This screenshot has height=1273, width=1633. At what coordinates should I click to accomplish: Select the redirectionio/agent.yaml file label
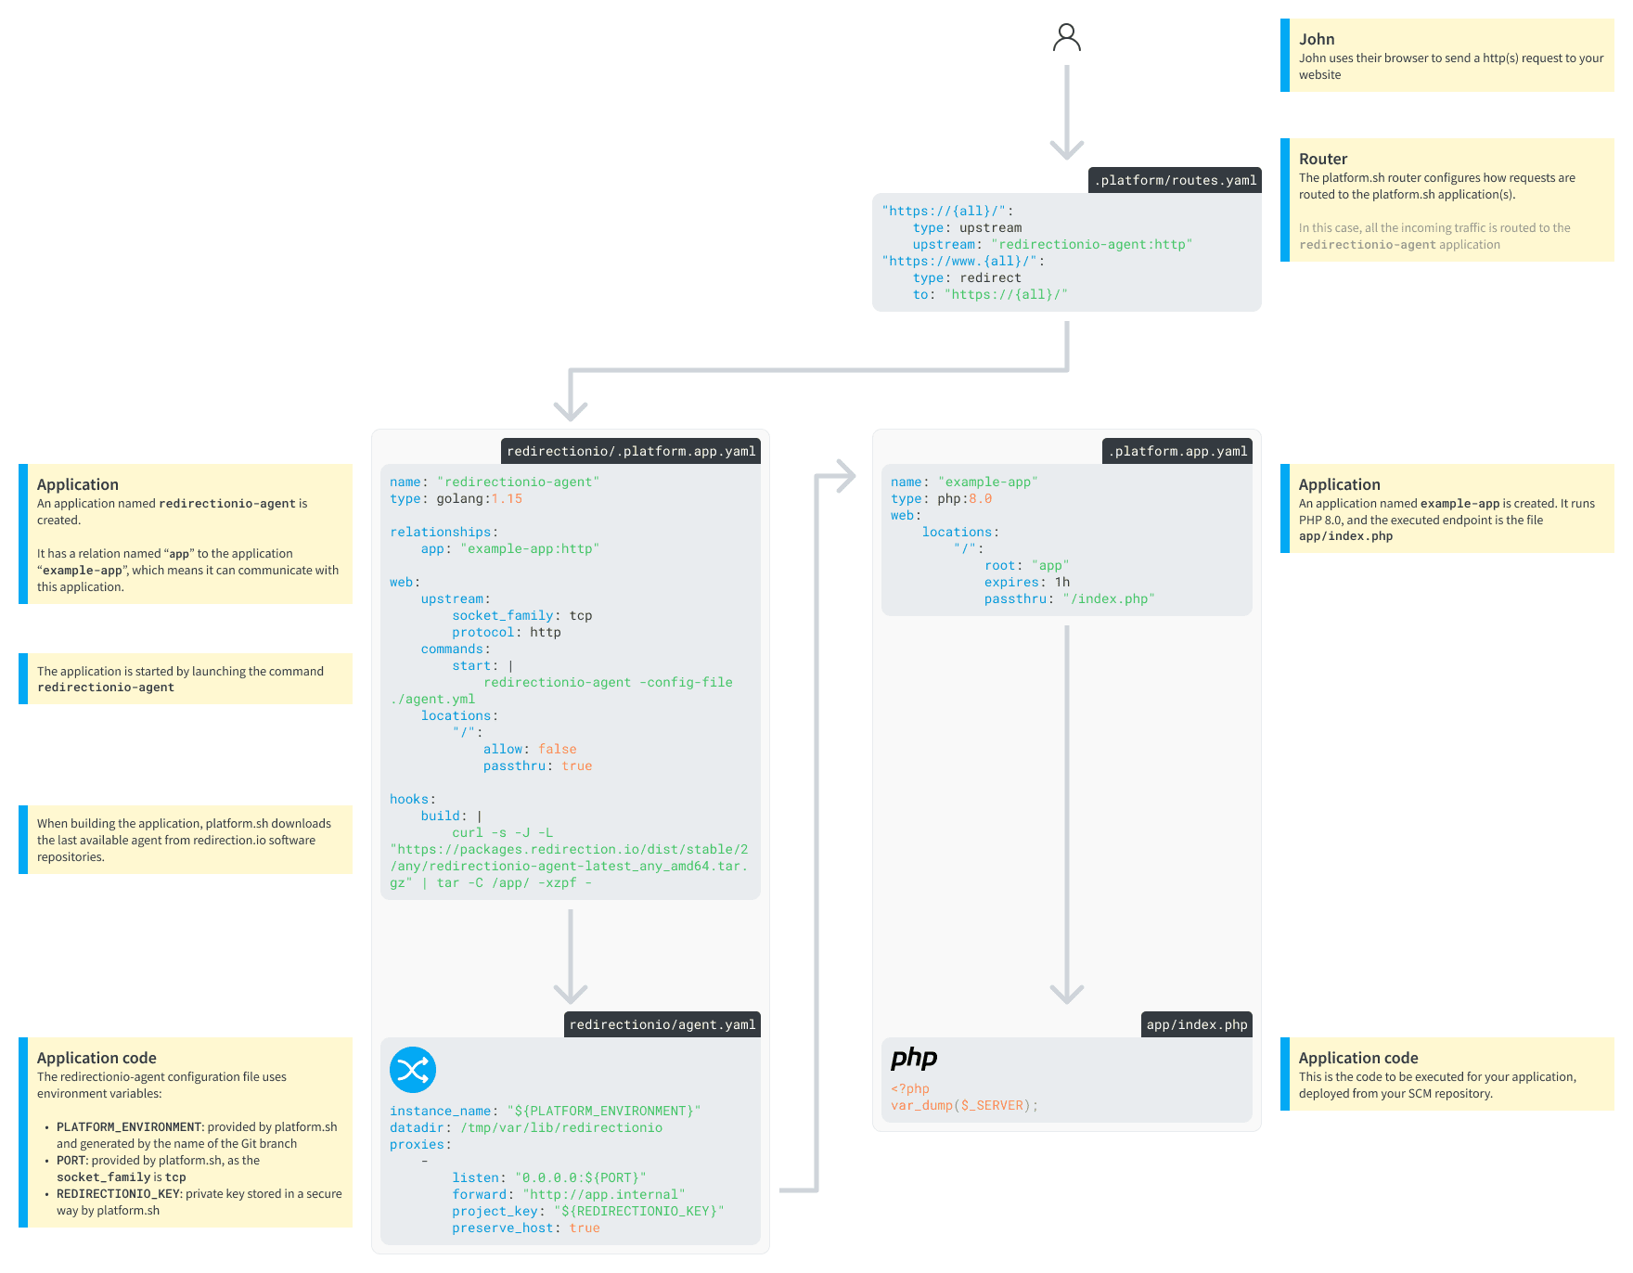pyautogui.click(x=662, y=1024)
